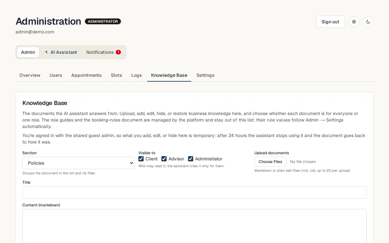Click the 'Markdown or plain text files' hint

click(x=302, y=170)
